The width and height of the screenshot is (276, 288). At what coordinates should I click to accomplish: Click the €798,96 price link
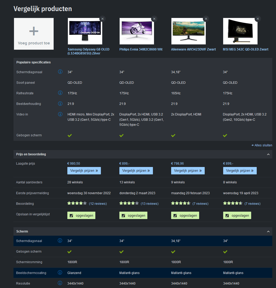(177, 164)
